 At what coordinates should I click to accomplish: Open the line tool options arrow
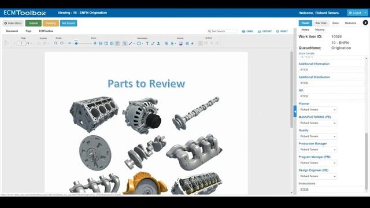pos(134,44)
